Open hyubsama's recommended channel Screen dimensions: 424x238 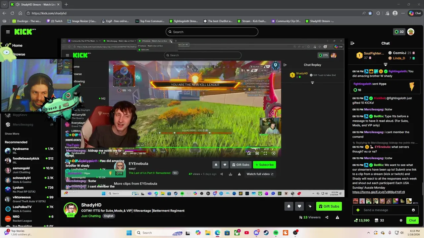(29, 151)
